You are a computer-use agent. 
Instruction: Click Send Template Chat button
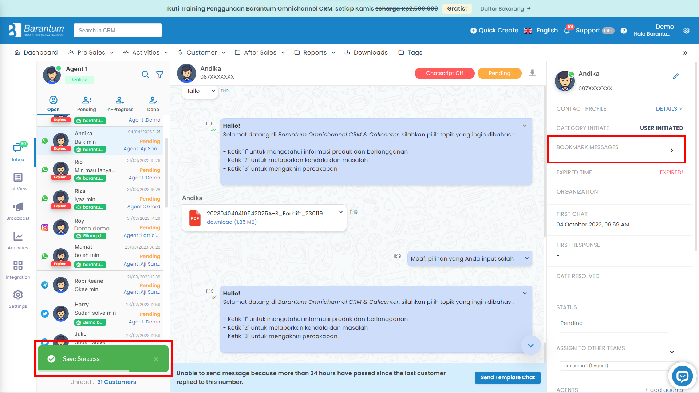pos(508,377)
